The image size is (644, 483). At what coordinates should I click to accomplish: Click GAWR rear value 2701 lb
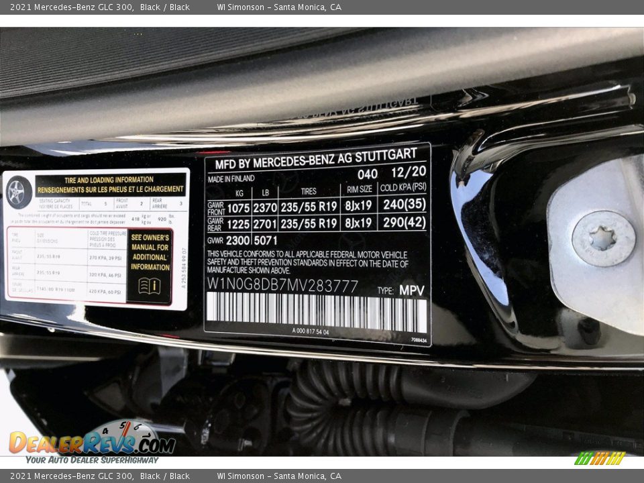(x=265, y=224)
